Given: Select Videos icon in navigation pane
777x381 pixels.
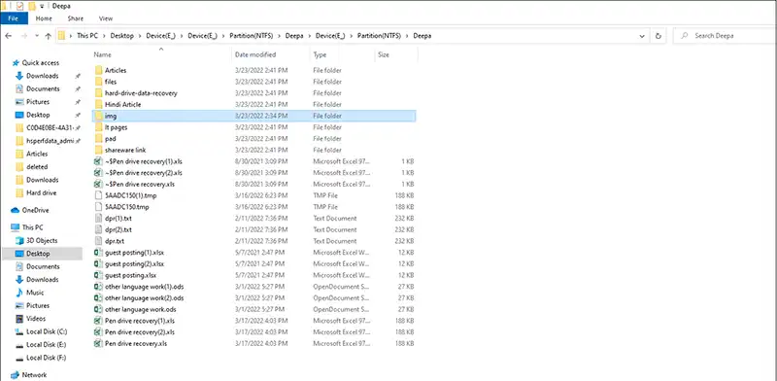Looking at the screenshot, I should click(x=19, y=319).
